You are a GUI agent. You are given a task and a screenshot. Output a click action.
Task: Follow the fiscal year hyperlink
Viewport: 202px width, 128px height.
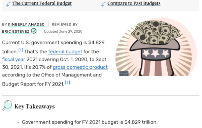click(x=13, y=59)
